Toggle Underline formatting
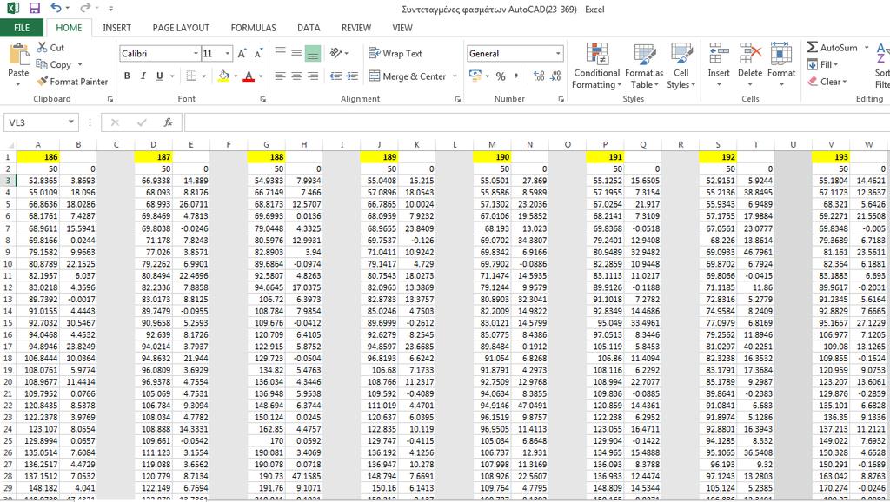890x502 pixels. click(160, 76)
